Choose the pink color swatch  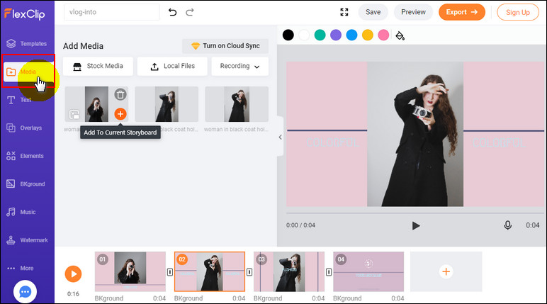coord(383,35)
